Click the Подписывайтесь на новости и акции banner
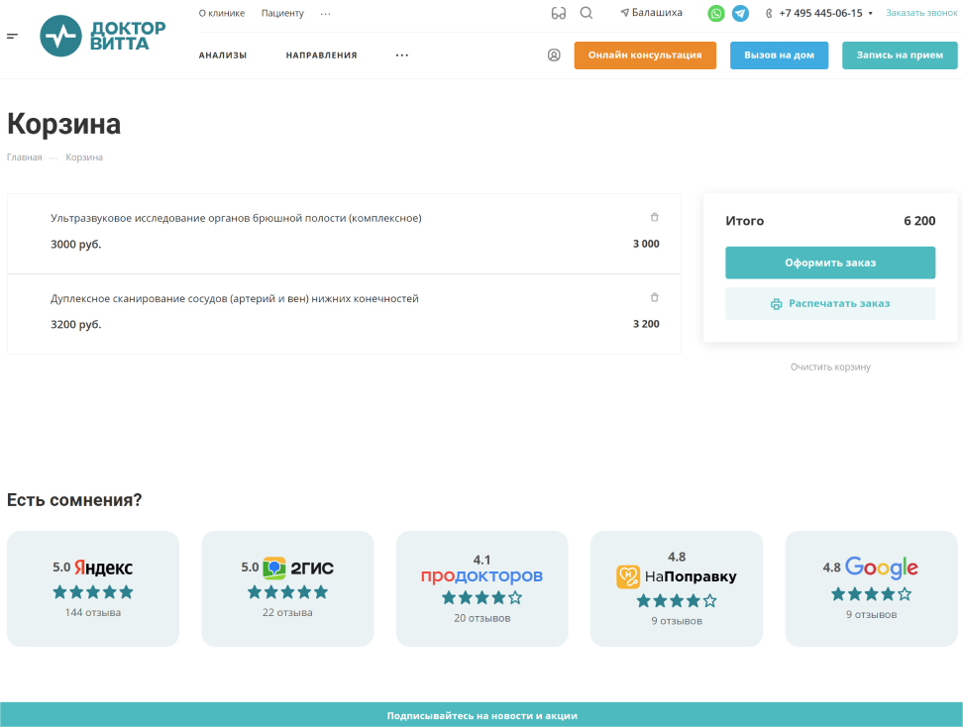This screenshot has width=963, height=727. tap(482, 715)
